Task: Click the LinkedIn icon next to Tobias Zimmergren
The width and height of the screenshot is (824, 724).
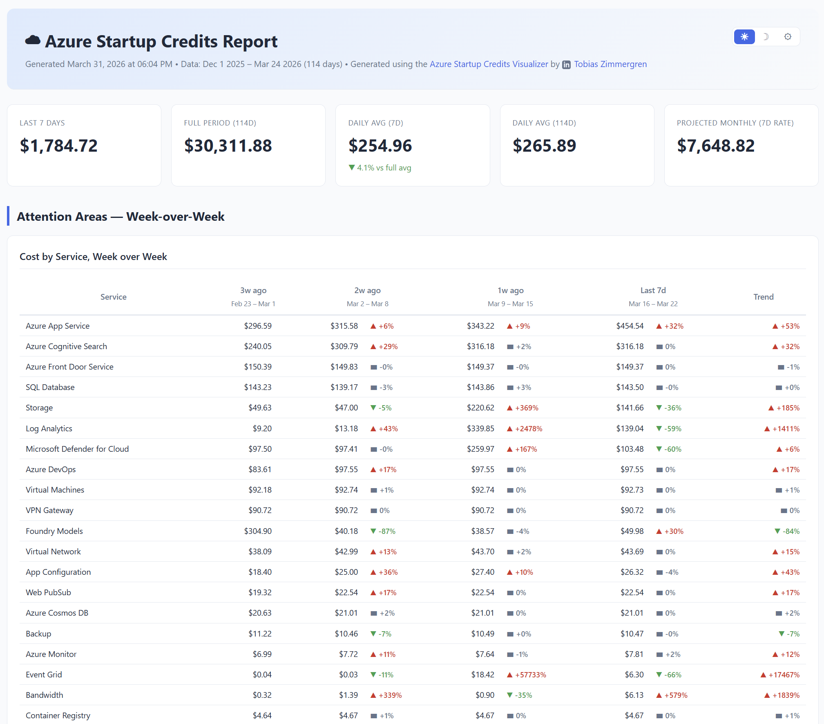Action: coord(566,64)
